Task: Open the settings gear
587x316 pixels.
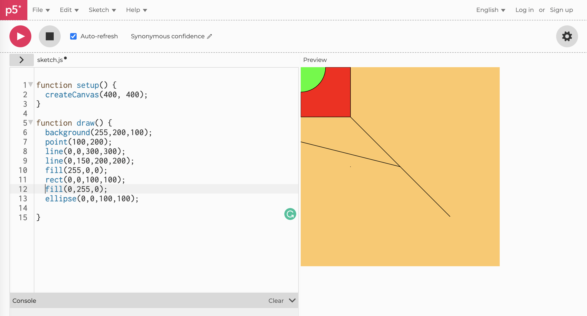Action: click(567, 36)
